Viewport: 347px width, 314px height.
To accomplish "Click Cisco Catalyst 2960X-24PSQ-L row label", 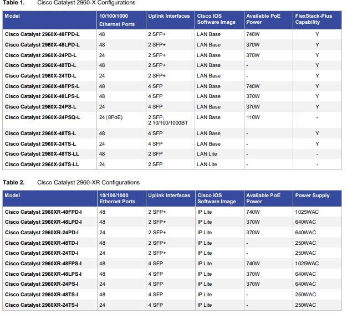I will pos(43,117).
